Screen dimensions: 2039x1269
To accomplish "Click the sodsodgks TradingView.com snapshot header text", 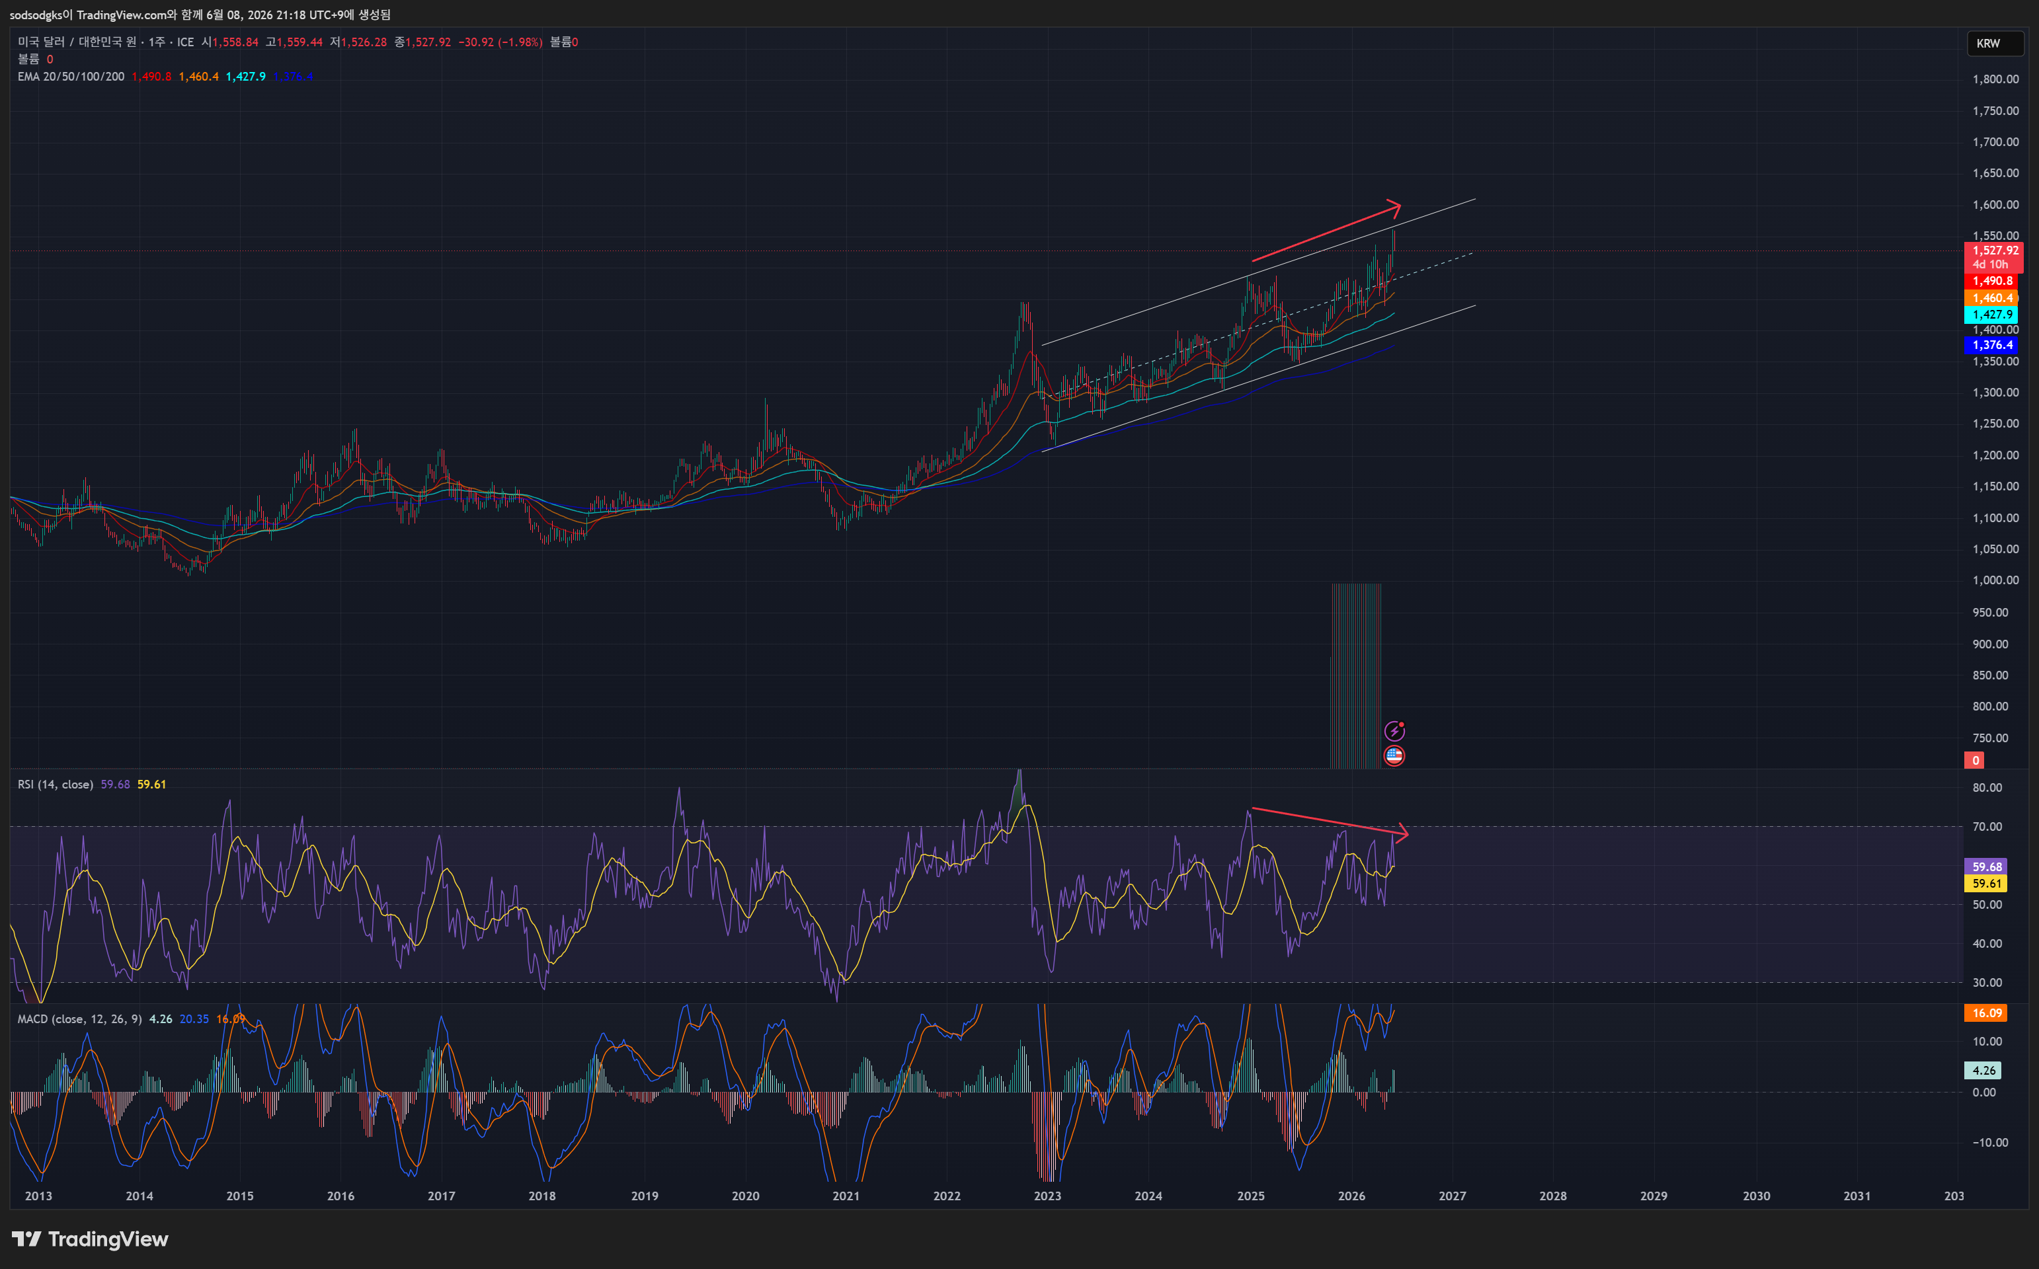I will point(200,15).
